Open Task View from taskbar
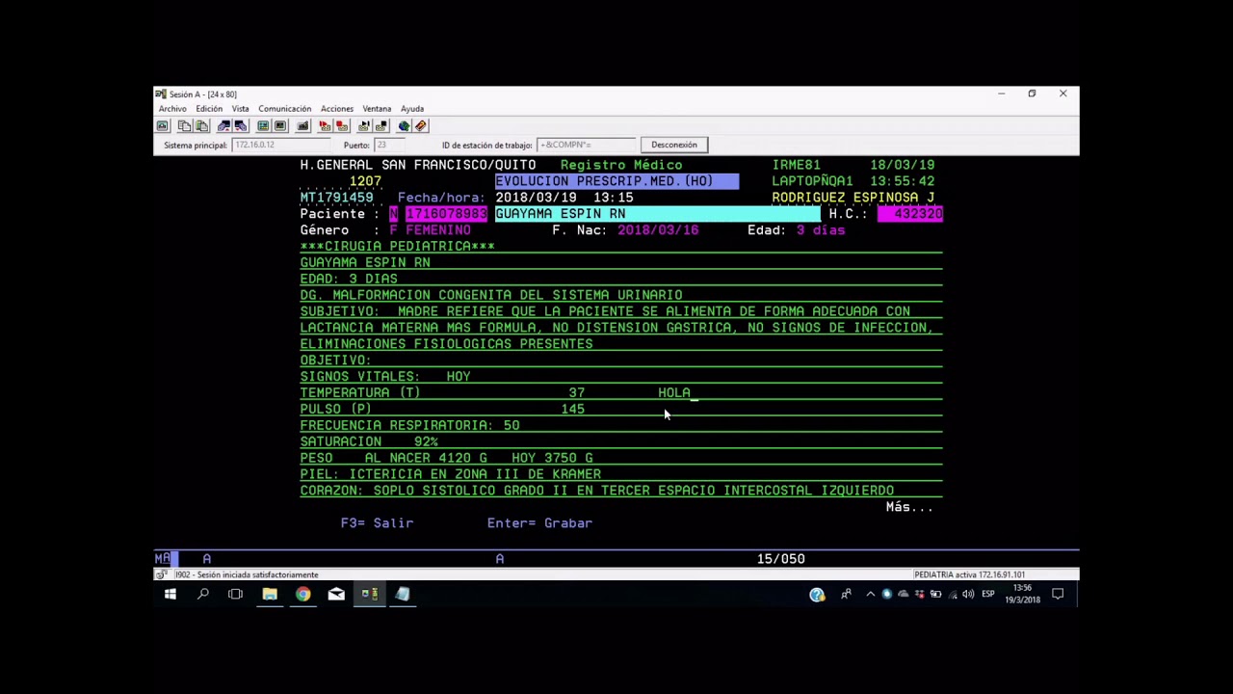Screen dimensions: 1233x694 236,594
